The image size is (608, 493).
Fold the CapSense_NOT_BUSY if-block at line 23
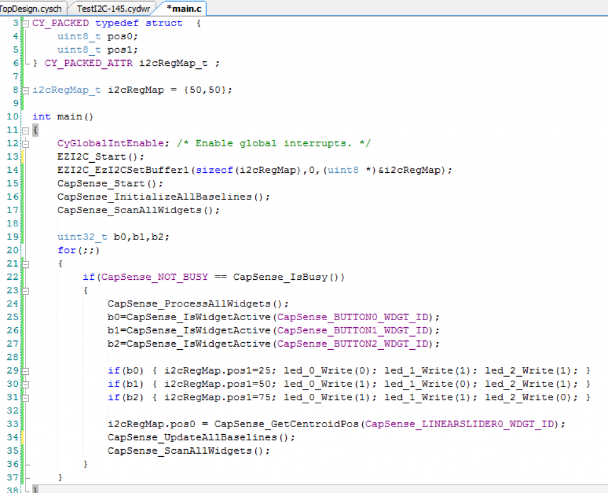pyautogui.click(x=26, y=290)
